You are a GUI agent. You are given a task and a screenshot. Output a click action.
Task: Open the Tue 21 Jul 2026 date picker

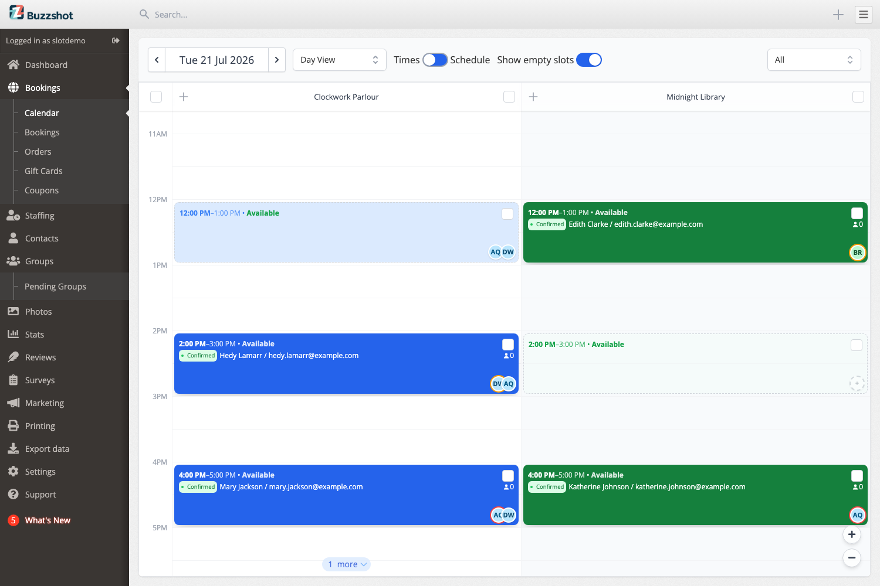[x=216, y=60]
